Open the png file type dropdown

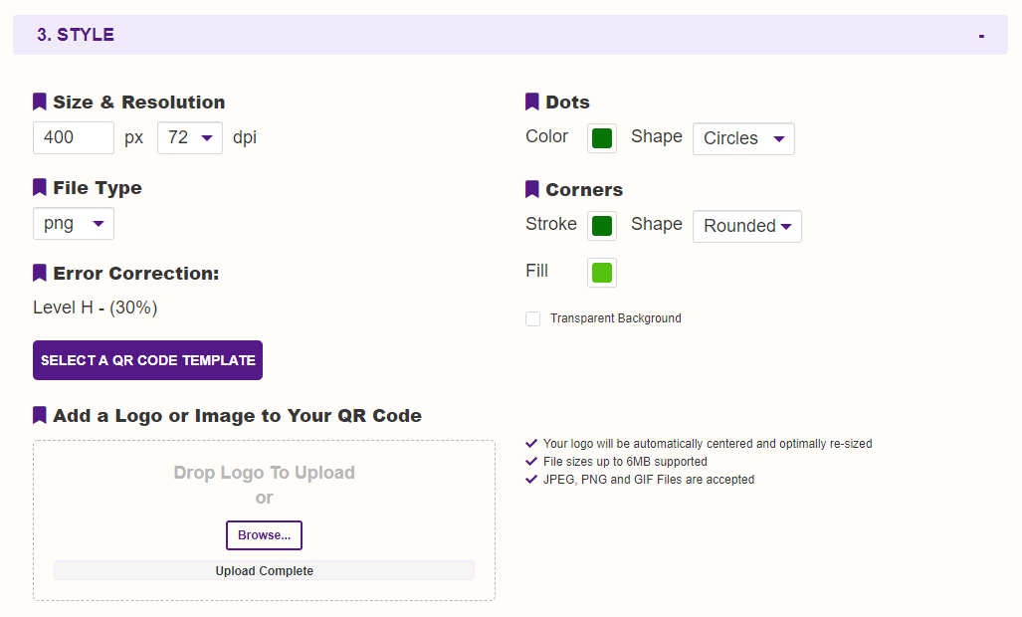(x=74, y=224)
